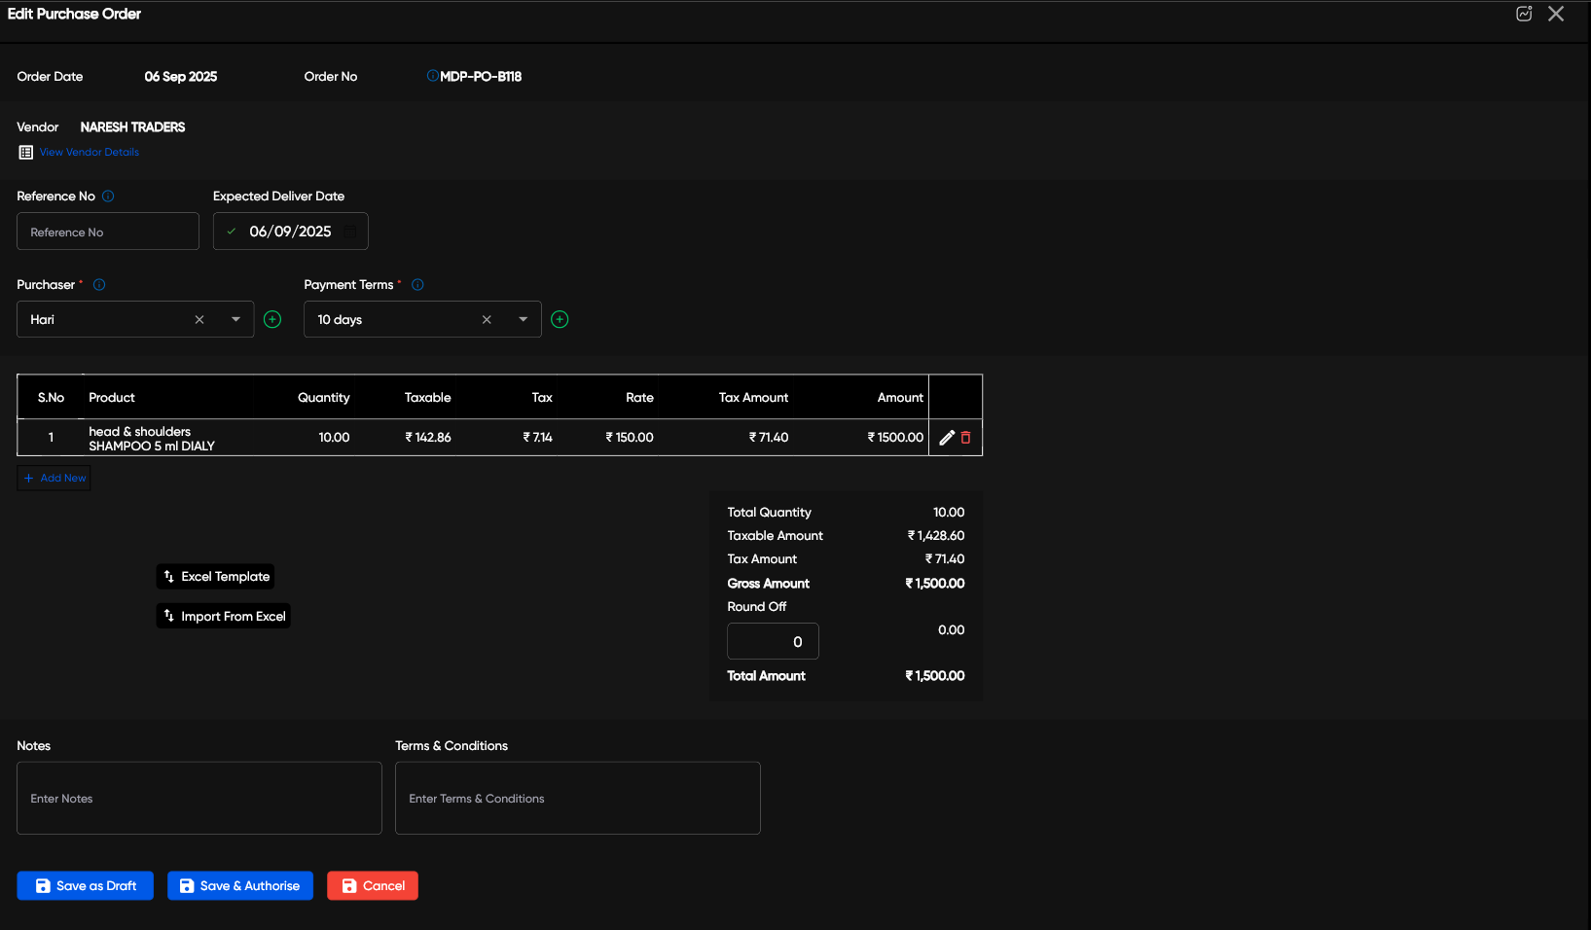Clear the Hari purchaser selection
The width and height of the screenshot is (1591, 930).
(x=199, y=320)
